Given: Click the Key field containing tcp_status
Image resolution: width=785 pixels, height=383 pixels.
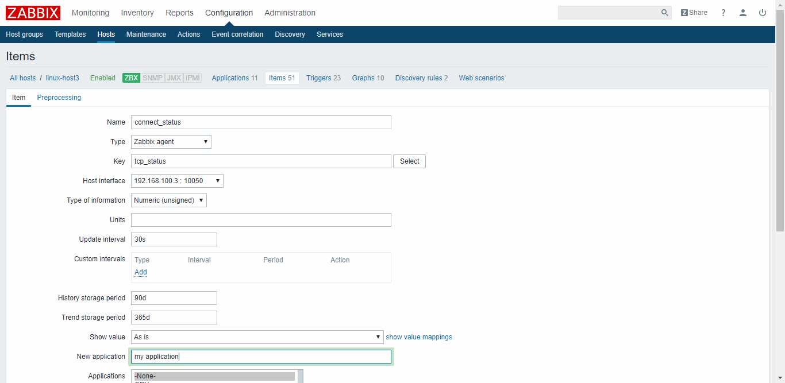Looking at the screenshot, I should point(261,161).
